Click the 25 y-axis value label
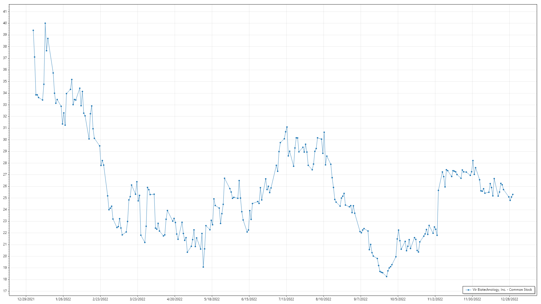This screenshot has height=304, width=541. click(x=5, y=198)
